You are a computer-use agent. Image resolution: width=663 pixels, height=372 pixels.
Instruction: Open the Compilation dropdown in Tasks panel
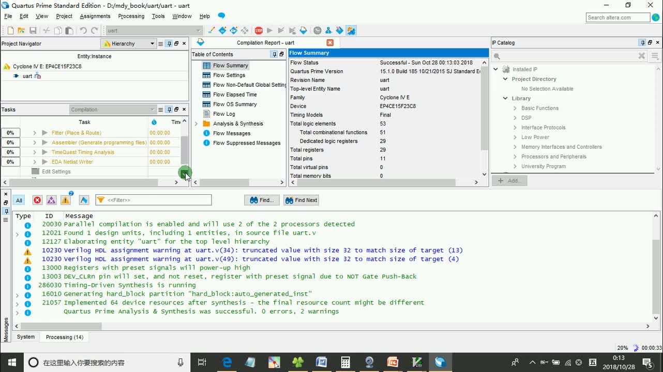[113, 110]
